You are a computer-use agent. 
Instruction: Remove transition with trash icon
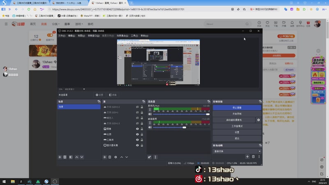(253, 157)
